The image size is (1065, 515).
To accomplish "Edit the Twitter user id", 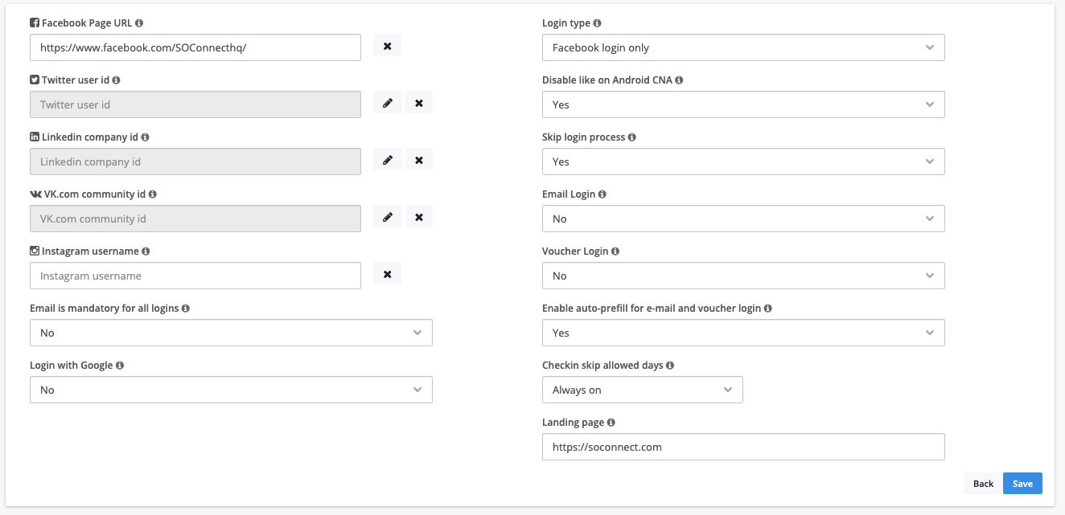I will pyautogui.click(x=387, y=104).
